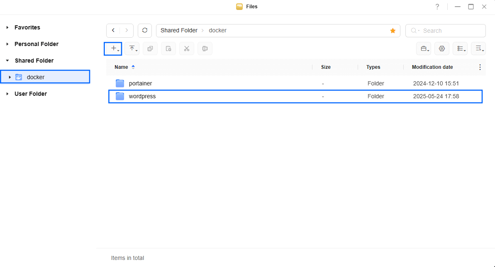Refresh the current folder listing
Image resolution: width=495 pixels, height=267 pixels.
(x=145, y=31)
